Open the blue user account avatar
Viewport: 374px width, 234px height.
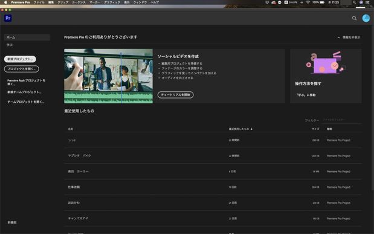[366, 18]
